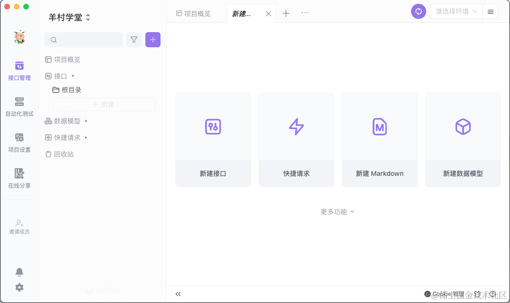Collapse sidebar with double-chevron icon

point(178,294)
